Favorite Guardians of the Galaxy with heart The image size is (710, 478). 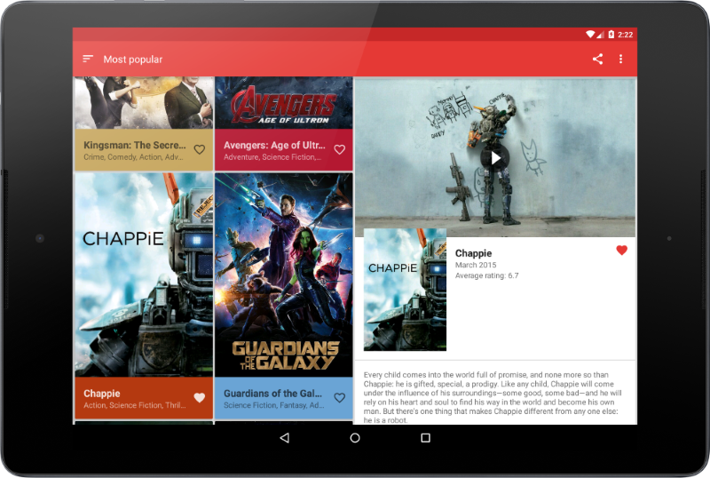pyautogui.click(x=340, y=398)
